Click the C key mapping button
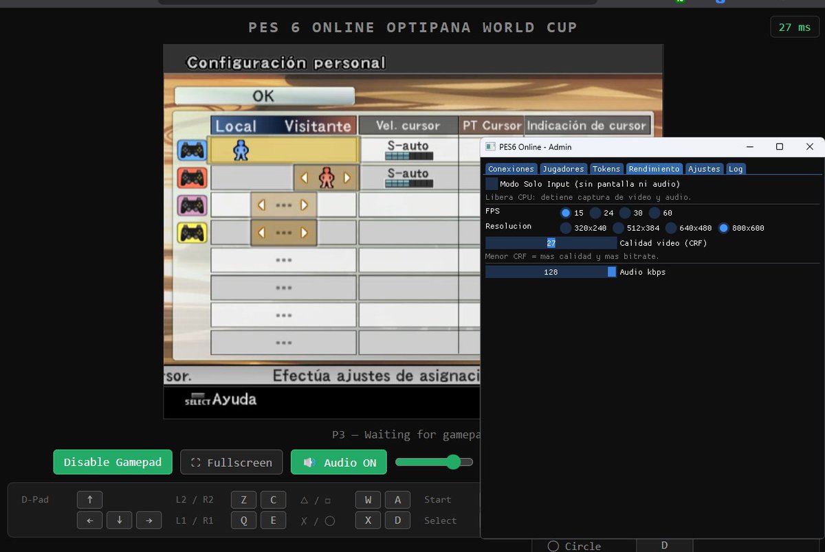825x552 pixels. [274, 500]
